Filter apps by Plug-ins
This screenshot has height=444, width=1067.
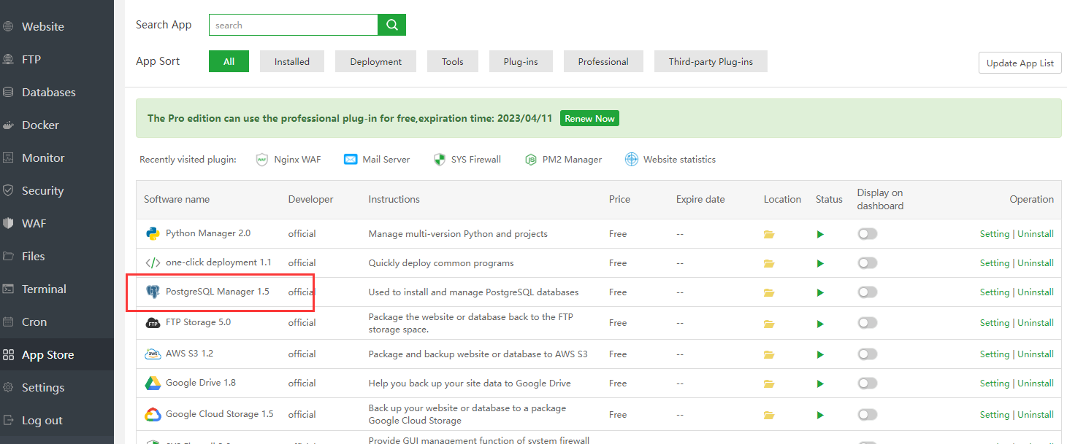pos(521,61)
